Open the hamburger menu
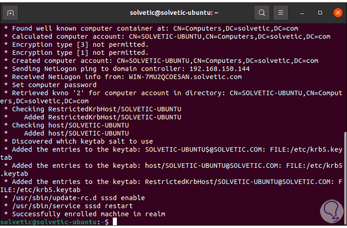This screenshot has width=347, height=228. [x=281, y=12]
